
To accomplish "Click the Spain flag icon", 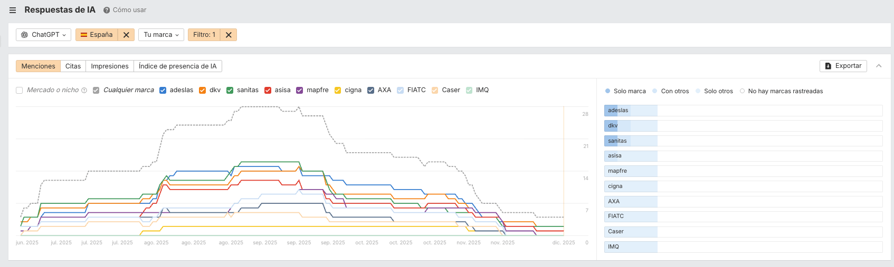I will click(x=83, y=35).
